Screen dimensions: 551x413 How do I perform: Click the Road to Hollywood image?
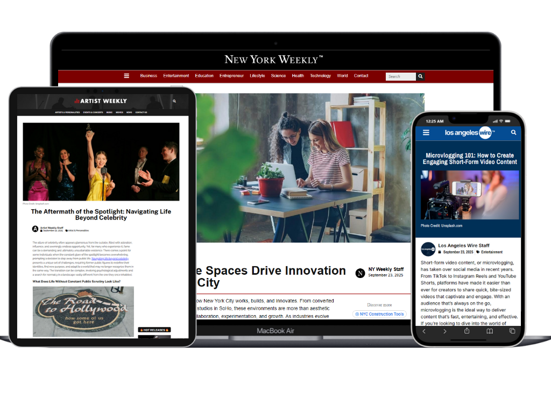pyautogui.click(x=83, y=311)
